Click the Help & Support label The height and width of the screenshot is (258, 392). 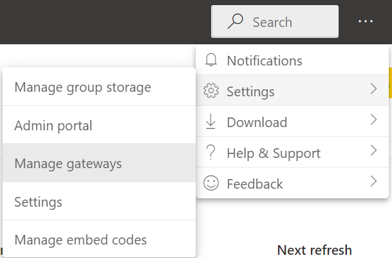pyautogui.click(x=274, y=153)
